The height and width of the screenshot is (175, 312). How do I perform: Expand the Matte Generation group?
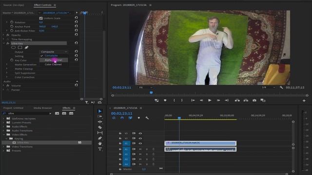pyautogui.click(x=7, y=65)
